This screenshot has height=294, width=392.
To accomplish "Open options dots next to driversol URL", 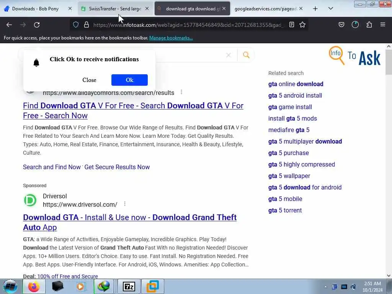I will (125, 204).
